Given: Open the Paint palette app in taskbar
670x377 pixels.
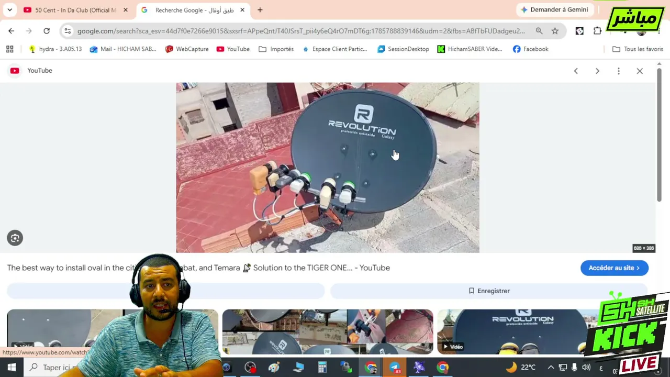Looking at the screenshot, I should [274, 368].
